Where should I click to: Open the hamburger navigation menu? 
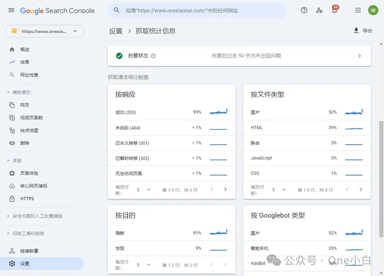click(11, 10)
